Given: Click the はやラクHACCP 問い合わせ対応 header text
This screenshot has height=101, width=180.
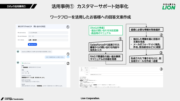Looking at the screenshot, I should pyautogui.click(x=33, y=27).
